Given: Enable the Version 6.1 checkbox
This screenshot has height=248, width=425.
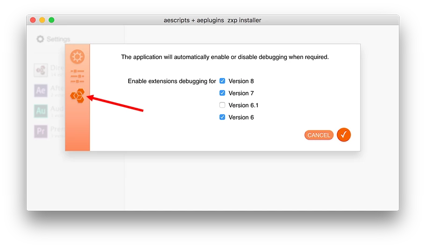Looking at the screenshot, I should (222, 105).
